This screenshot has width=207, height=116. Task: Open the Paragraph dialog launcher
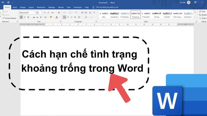tap(96, 21)
